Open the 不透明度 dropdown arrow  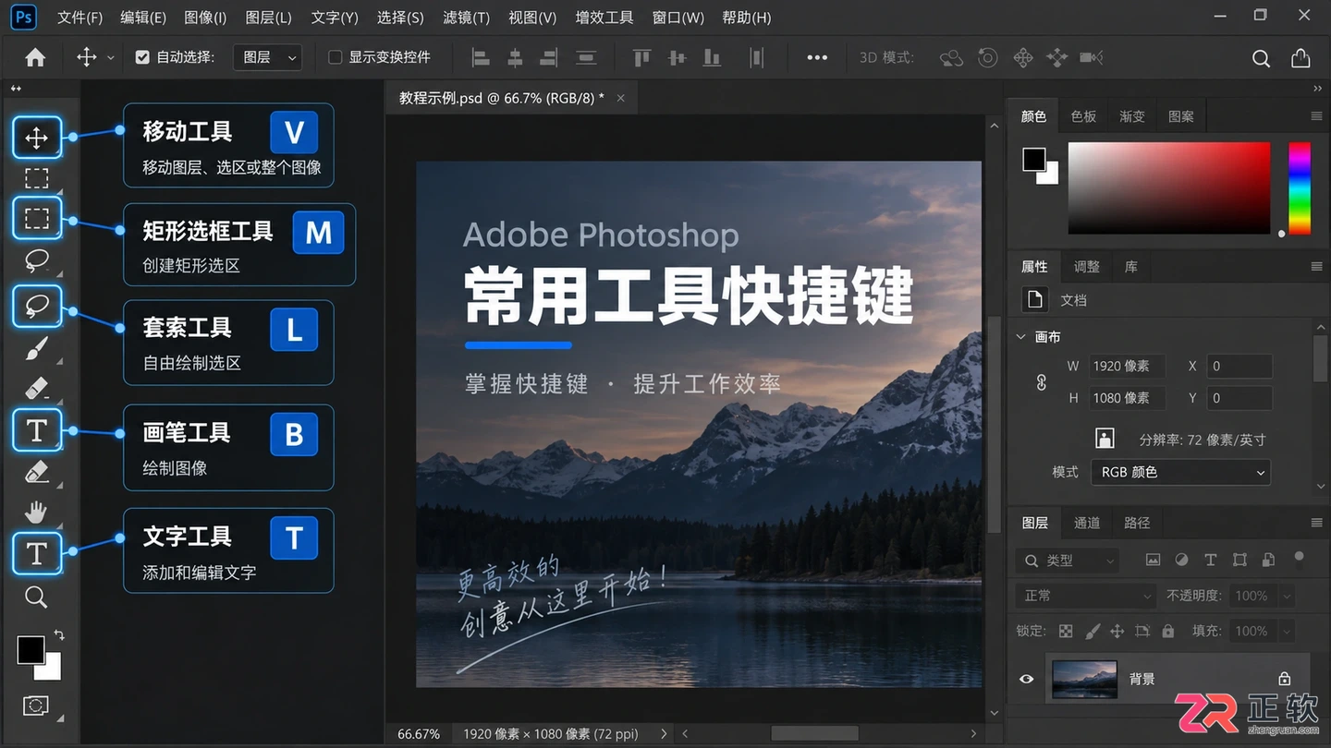tap(1286, 596)
